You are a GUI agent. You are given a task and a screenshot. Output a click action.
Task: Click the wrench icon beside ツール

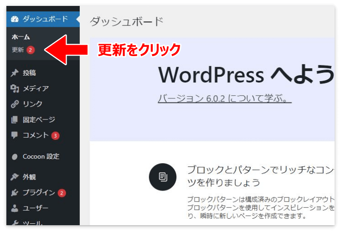15,222
